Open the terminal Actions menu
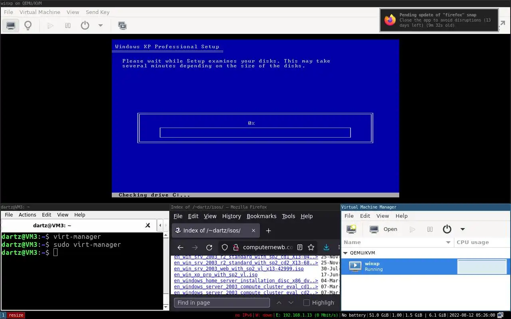The width and height of the screenshot is (511, 319). click(28, 215)
